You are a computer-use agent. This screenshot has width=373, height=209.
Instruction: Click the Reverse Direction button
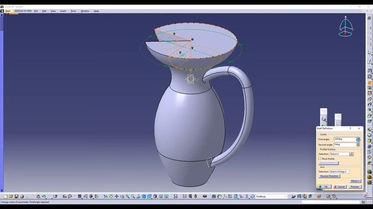329,176
